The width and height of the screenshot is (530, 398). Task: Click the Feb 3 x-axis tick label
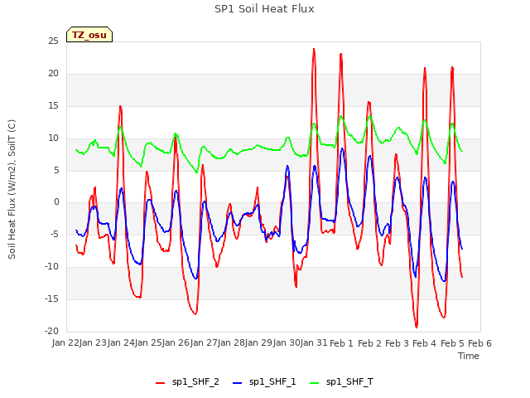(x=397, y=343)
